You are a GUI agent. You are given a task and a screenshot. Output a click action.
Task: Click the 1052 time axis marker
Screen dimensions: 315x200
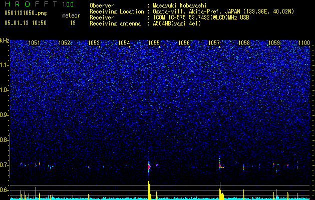click(64, 42)
